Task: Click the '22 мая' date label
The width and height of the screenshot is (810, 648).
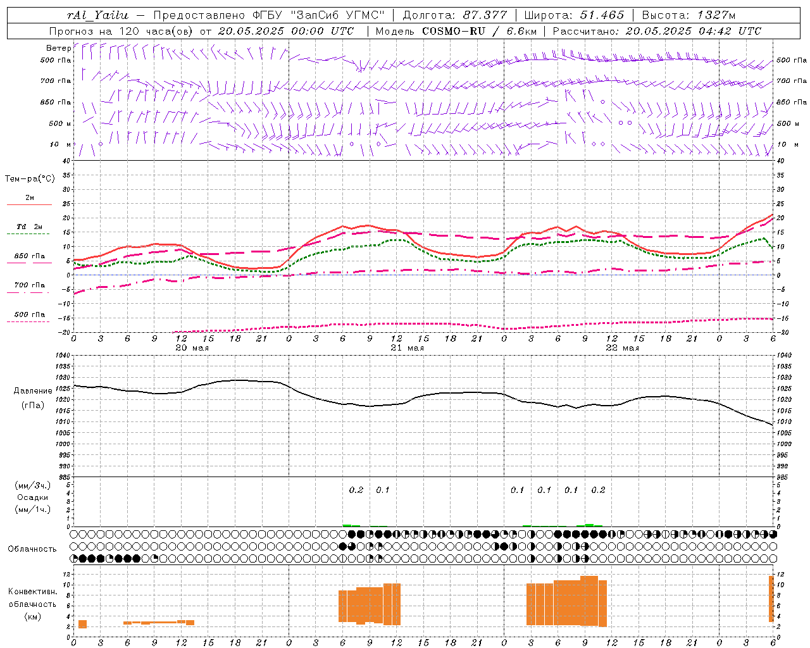Action: 622,348
